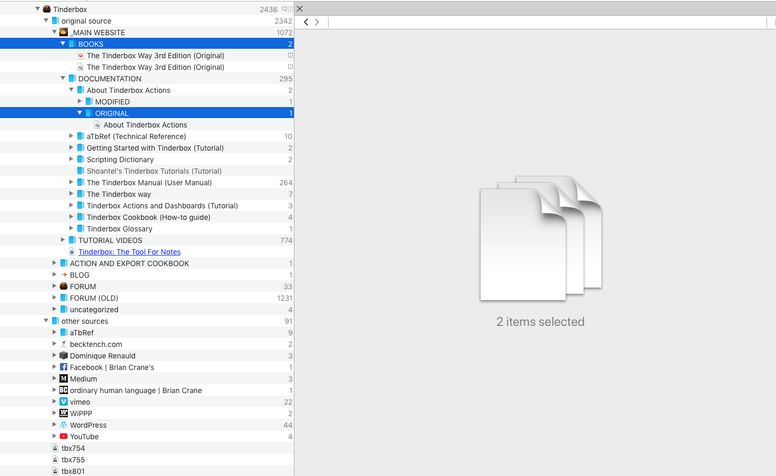This screenshot has width=776, height=476.
Task: Close the preview pane with X
Action: click(x=300, y=9)
